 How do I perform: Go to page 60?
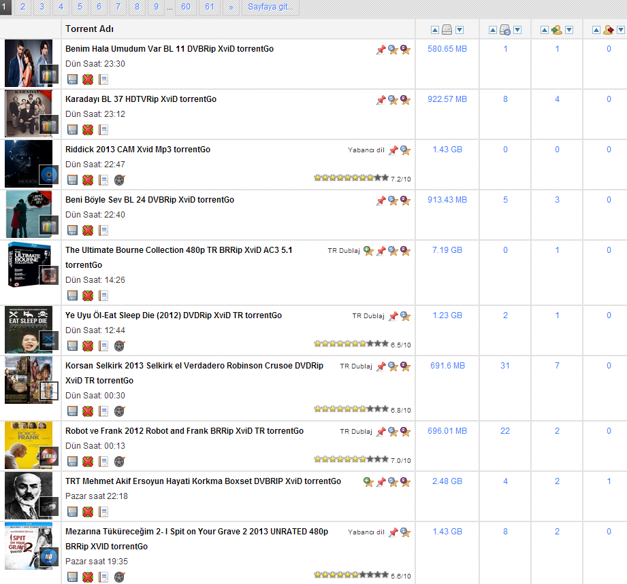pos(186,7)
